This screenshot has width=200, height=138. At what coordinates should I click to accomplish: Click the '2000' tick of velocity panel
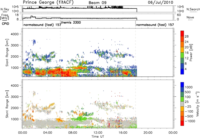pos(14,108)
